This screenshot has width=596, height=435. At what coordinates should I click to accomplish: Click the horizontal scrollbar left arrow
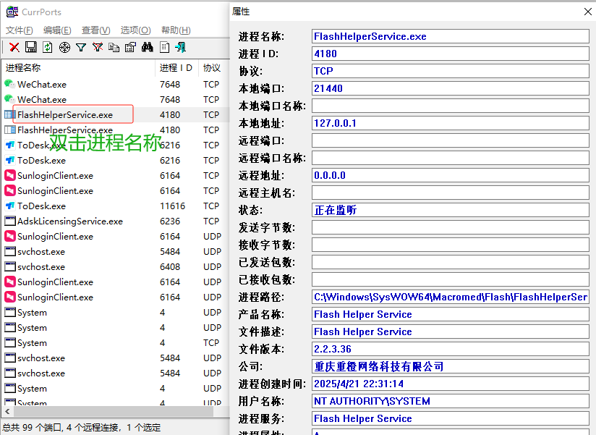pyautogui.click(x=7, y=411)
